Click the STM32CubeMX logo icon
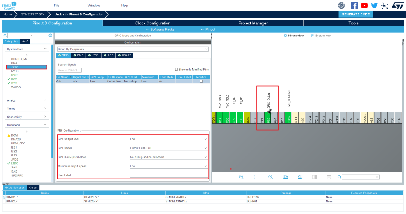 9,5
